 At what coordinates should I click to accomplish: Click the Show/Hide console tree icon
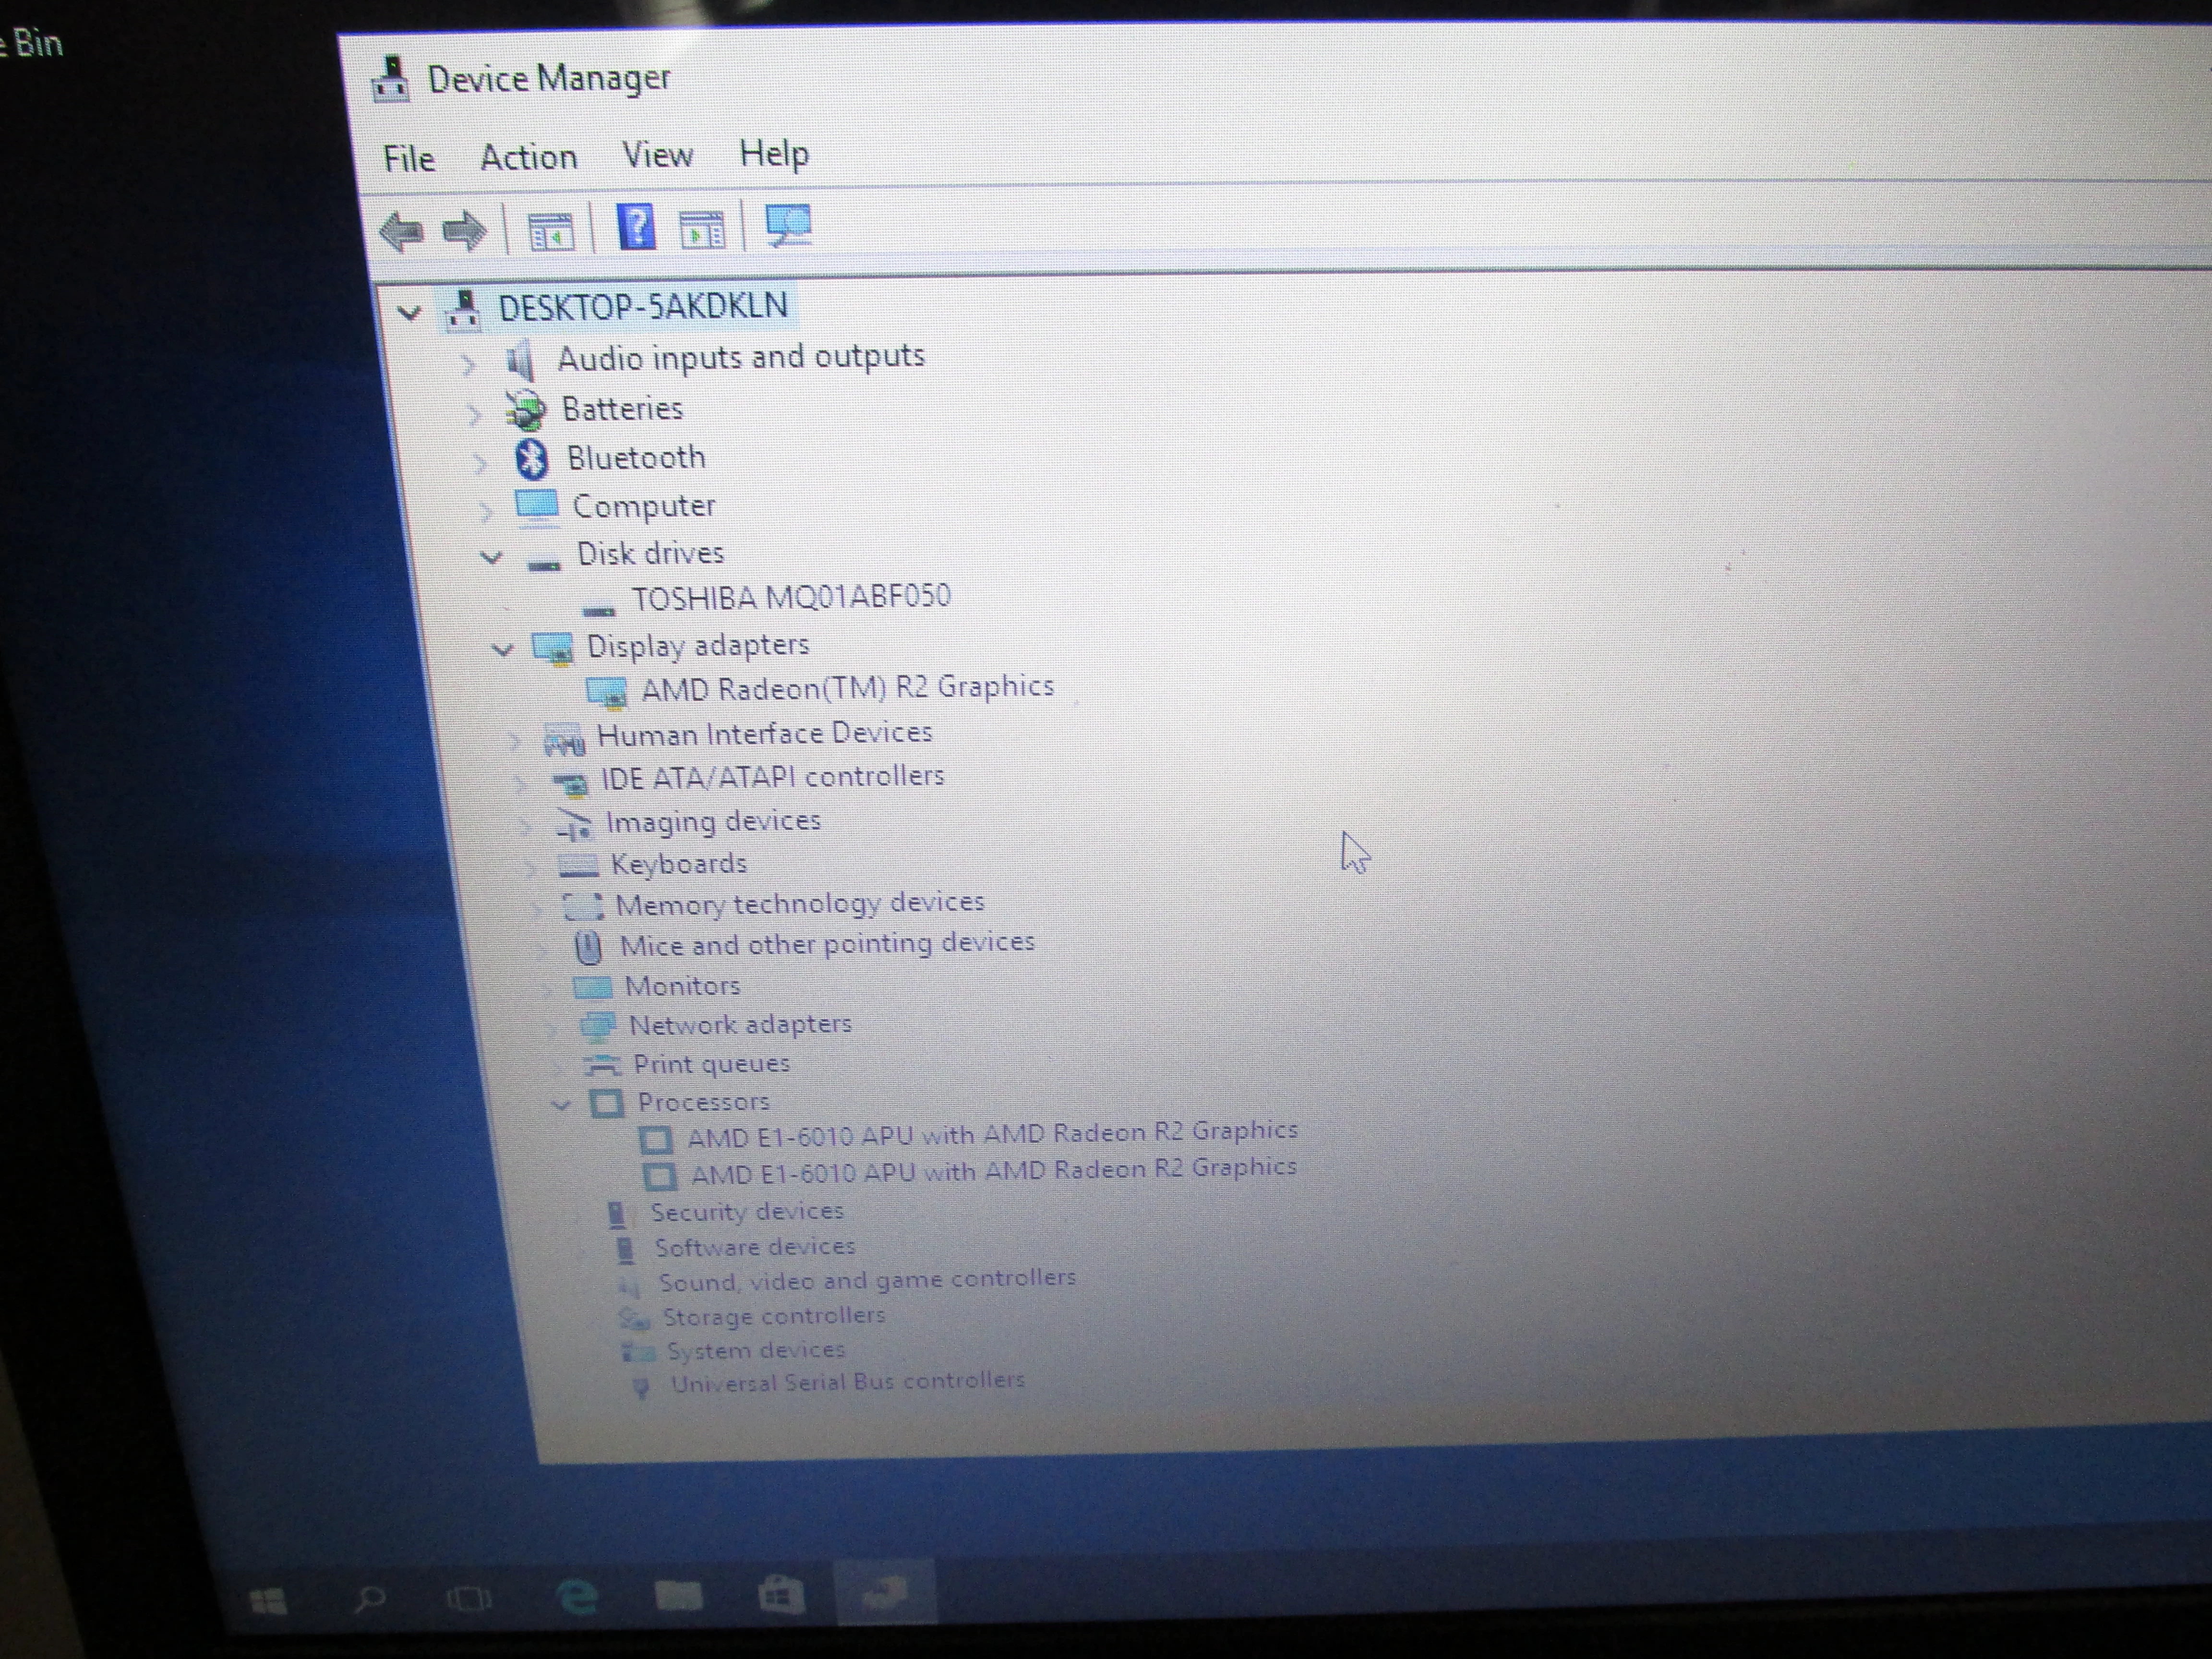[551, 231]
